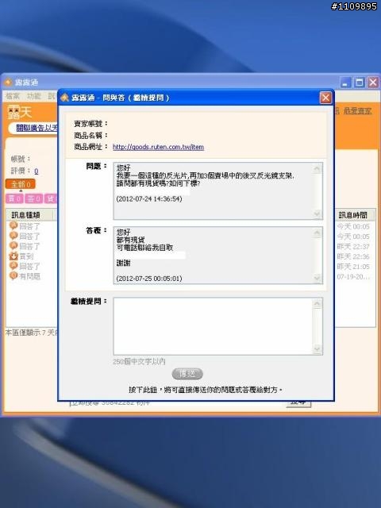The width and height of the screenshot is (381, 508).
Task: Close the 露露通 main window
Action: 373,83
